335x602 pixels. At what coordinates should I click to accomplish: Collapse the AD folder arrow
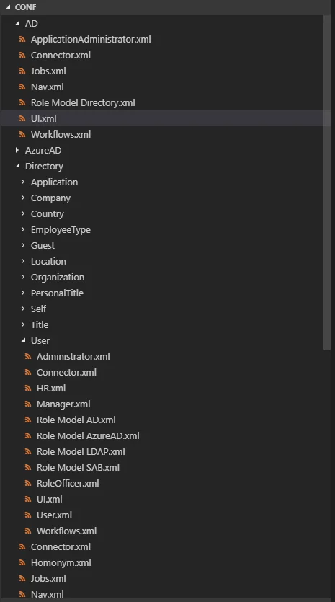[17, 23]
